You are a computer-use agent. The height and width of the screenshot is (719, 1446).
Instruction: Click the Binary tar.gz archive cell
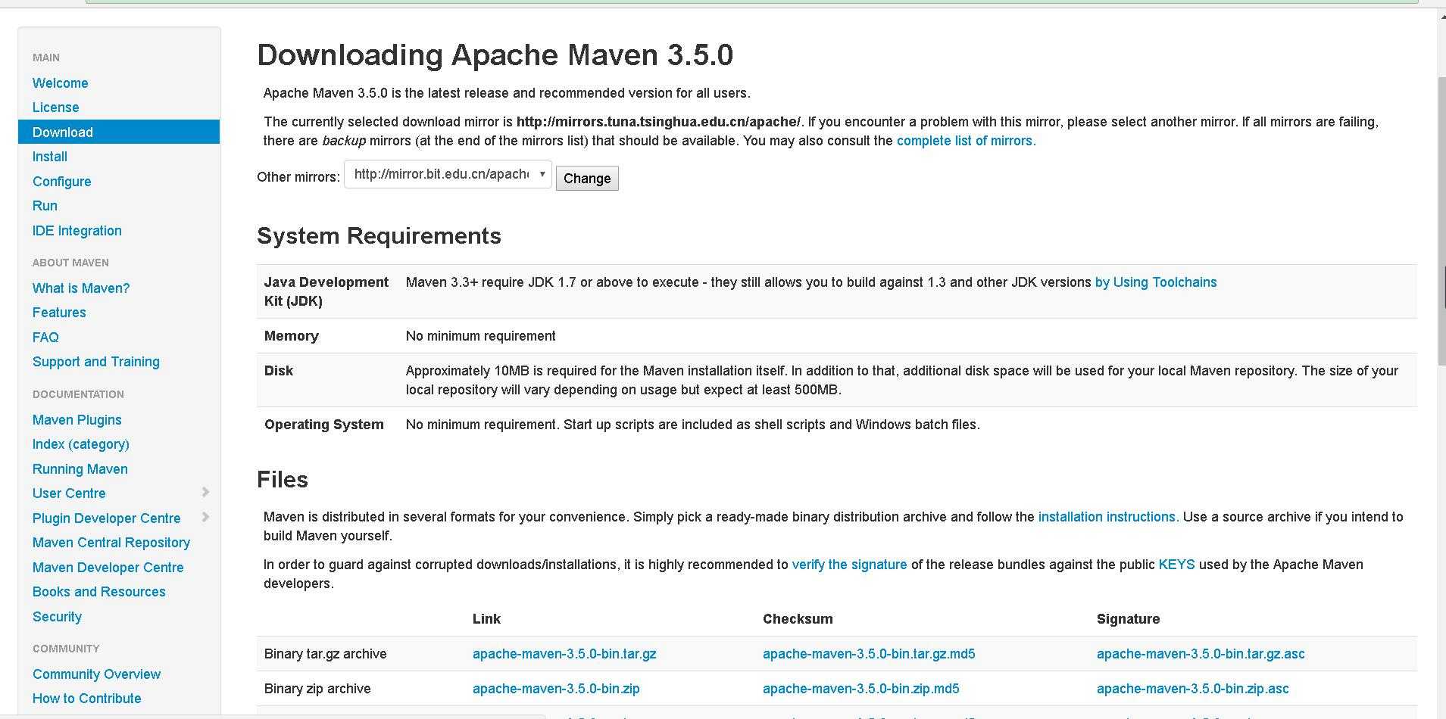pyautogui.click(x=326, y=654)
